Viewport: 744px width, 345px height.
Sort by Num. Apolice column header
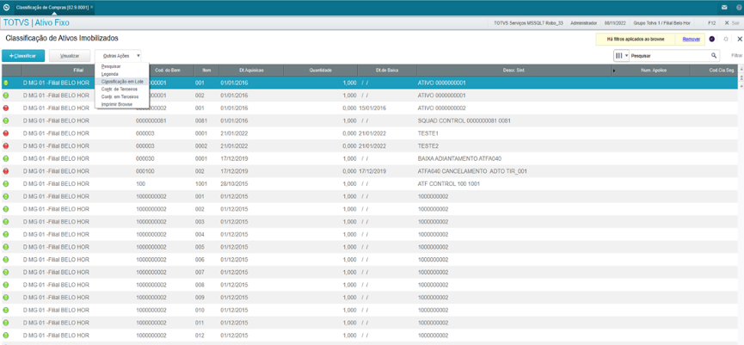(x=654, y=71)
